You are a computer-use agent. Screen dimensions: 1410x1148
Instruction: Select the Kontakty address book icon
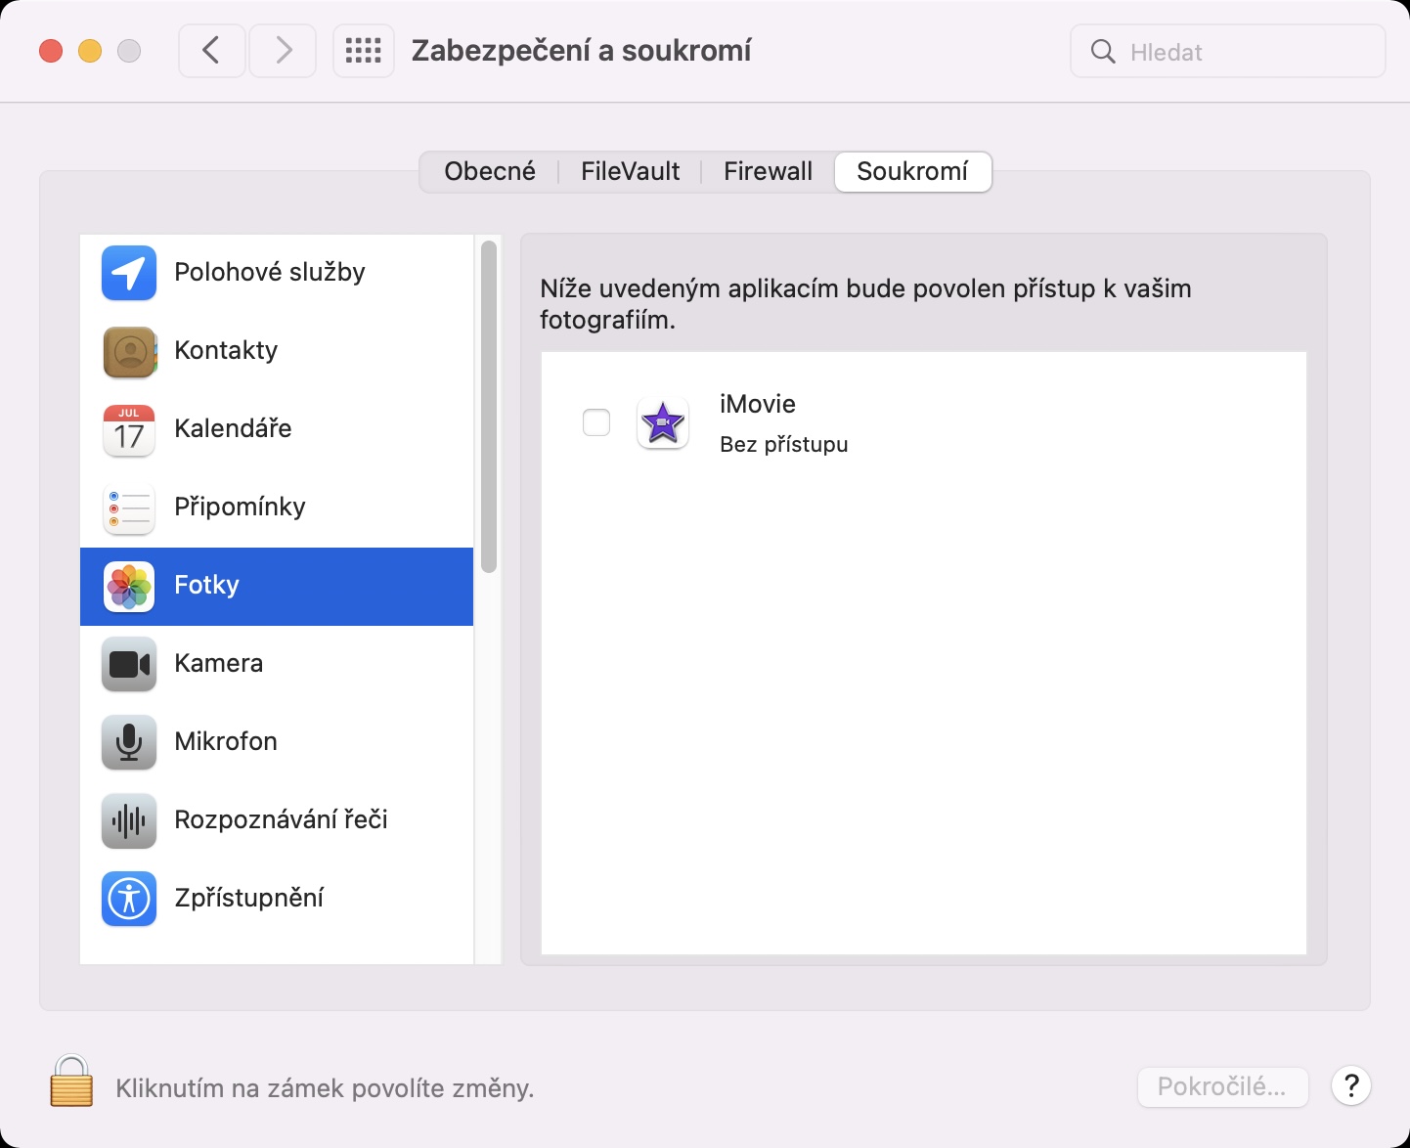click(x=129, y=351)
